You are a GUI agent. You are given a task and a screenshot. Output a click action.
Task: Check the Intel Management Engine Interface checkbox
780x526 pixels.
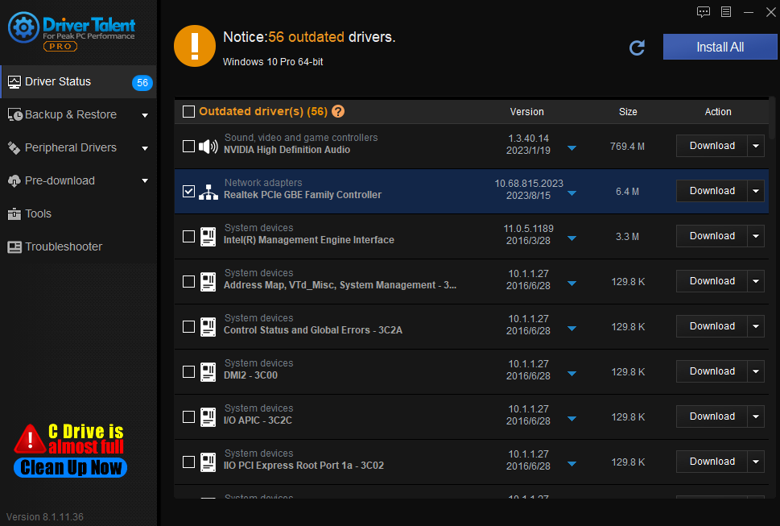(188, 236)
